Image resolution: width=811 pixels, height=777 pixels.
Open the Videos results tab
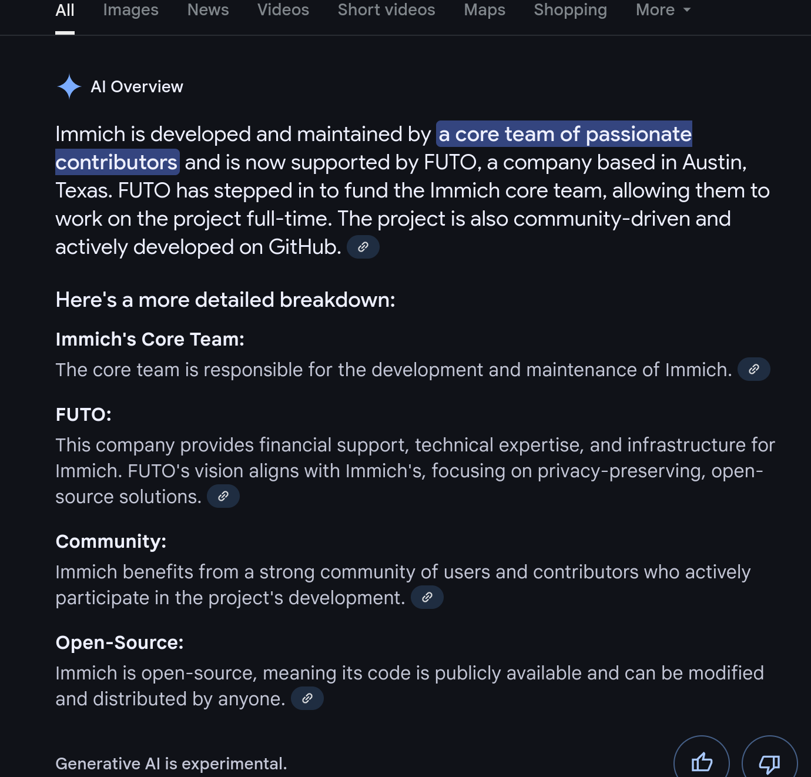click(x=283, y=10)
